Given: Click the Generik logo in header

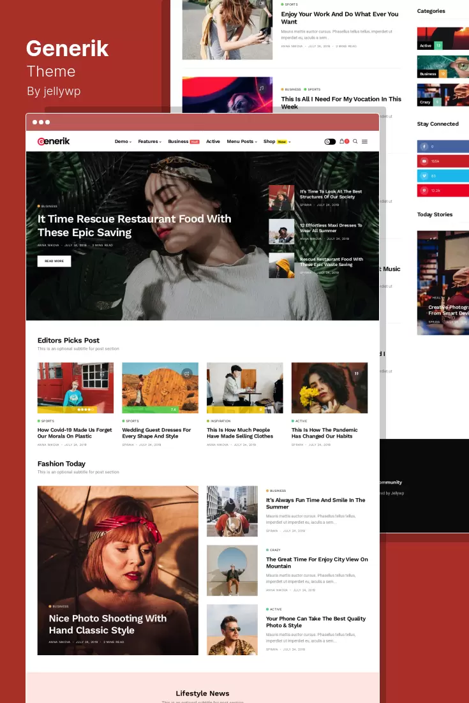Looking at the screenshot, I should click(x=54, y=141).
